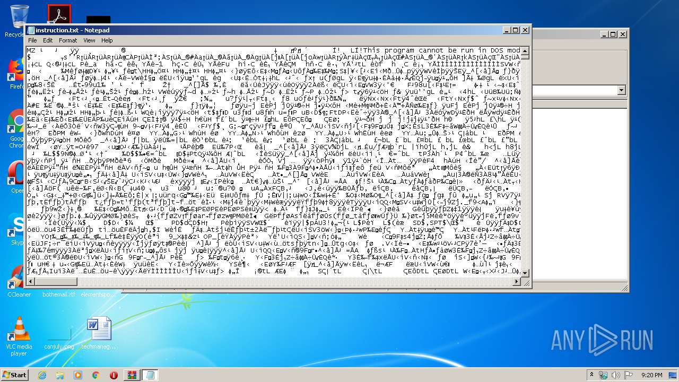Open the Adobe Acrobat desktop shortcut
The width and height of the screenshot is (679, 382).
click(x=59, y=14)
